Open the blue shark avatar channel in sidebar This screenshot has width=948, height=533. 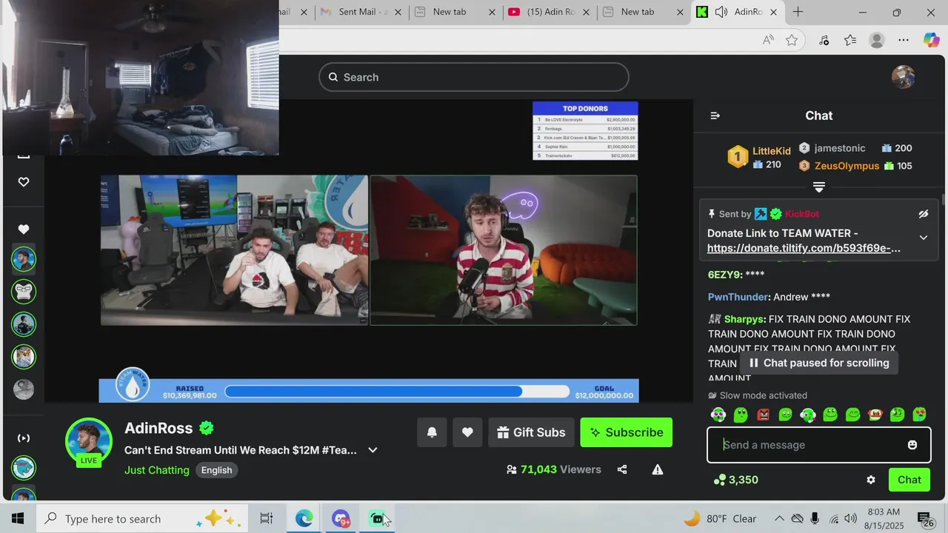coord(24,468)
